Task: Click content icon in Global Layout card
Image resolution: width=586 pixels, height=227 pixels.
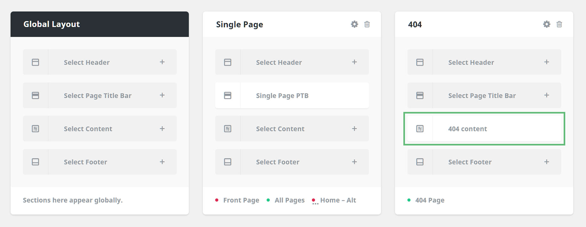Action: pyautogui.click(x=35, y=129)
